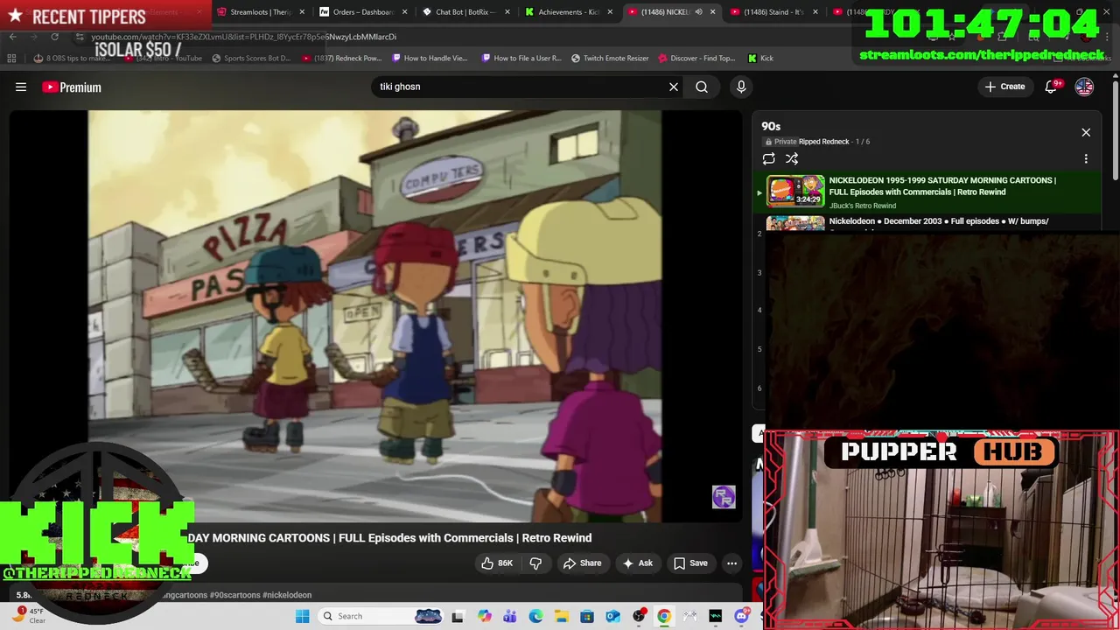Open Twitch Emote Resizer bookmark
The height and width of the screenshot is (630, 1120).
610,59
